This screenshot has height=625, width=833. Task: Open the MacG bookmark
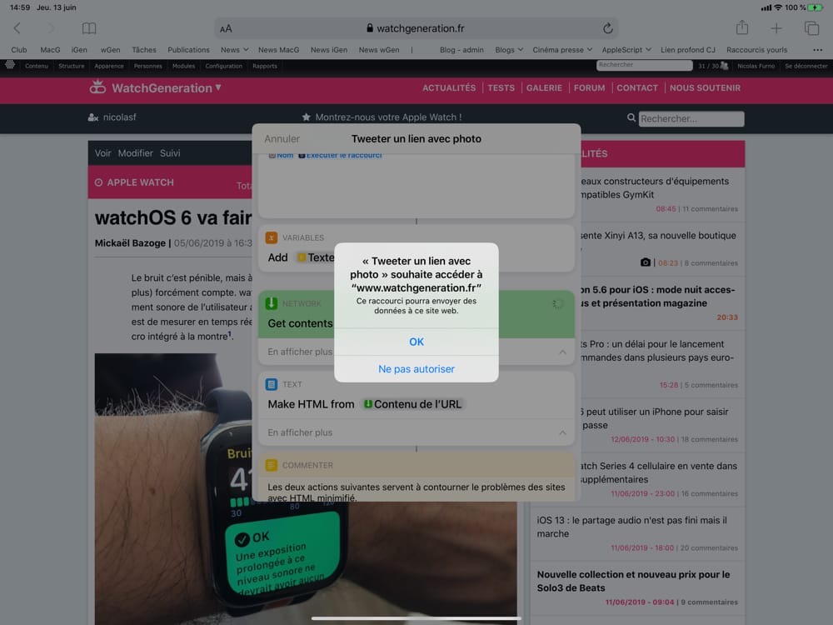pyautogui.click(x=50, y=50)
